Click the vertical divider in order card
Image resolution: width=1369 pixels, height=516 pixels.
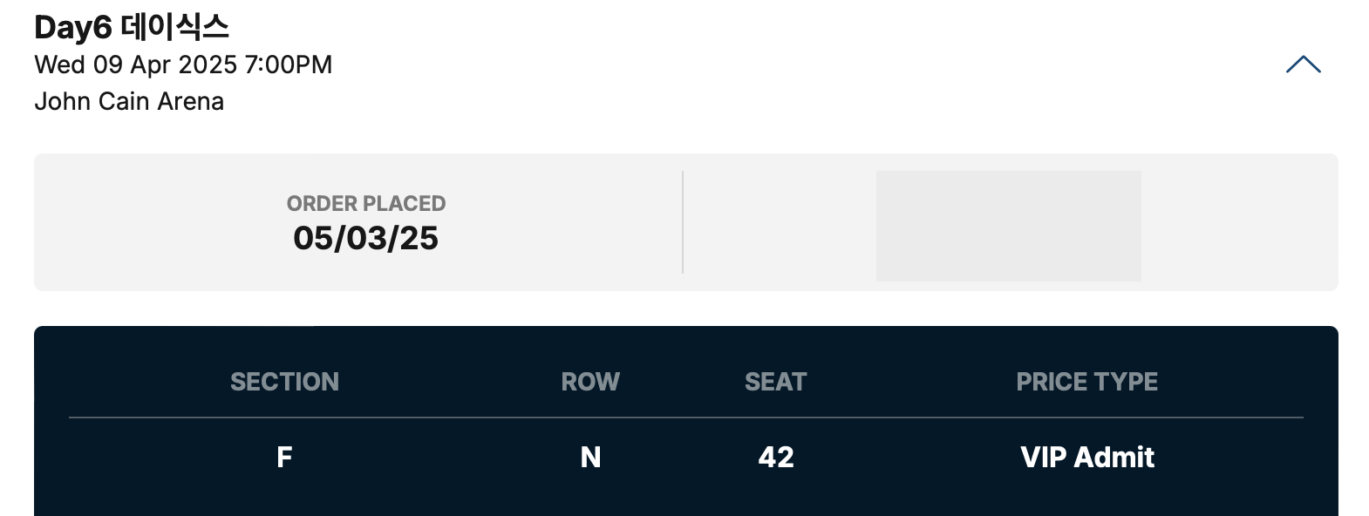click(x=683, y=222)
